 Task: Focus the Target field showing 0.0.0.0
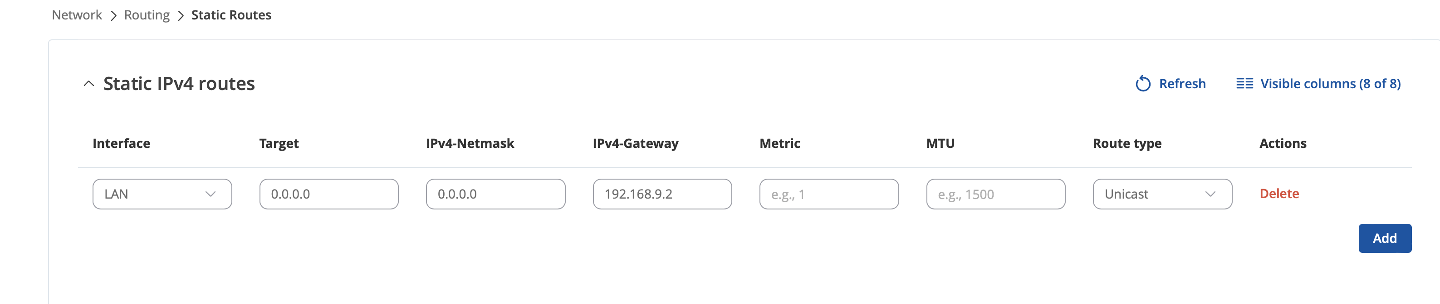tap(328, 194)
